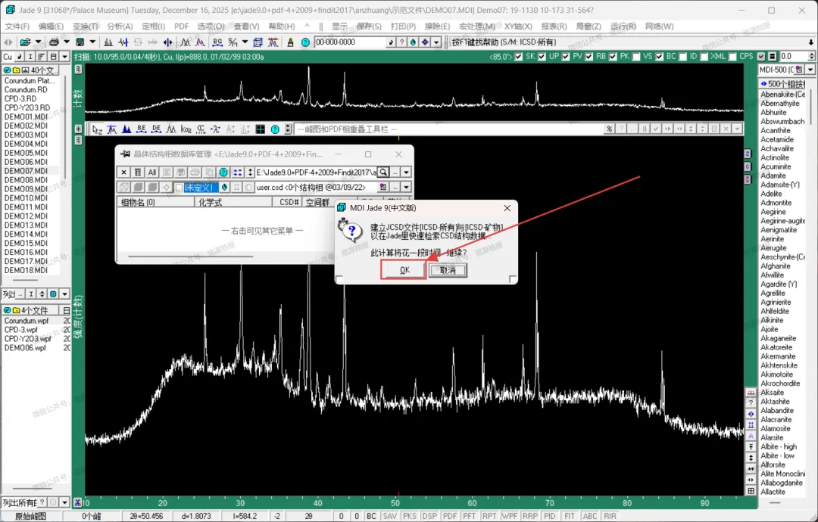This screenshot has height=522, width=818.
Task: Enable the VS checkbox
Action: click(x=636, y=56)
